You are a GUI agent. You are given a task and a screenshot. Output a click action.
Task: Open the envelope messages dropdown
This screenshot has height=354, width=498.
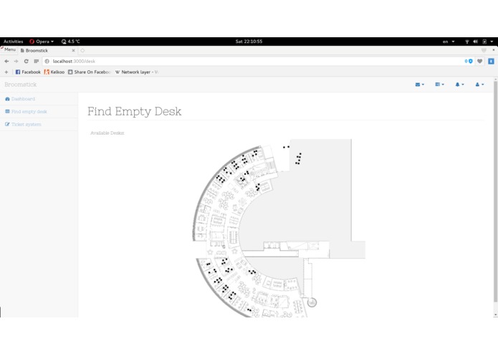click(x=420, y=85)
